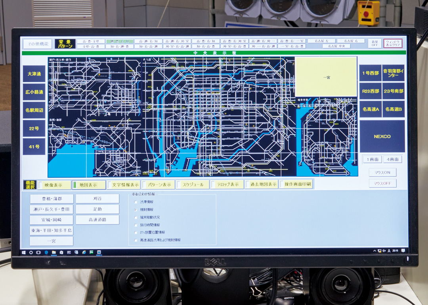This screenshot has width=428, height=305.
Task: Click the Windows Start button
Action: pyautogui.click(x=24, y=252)
